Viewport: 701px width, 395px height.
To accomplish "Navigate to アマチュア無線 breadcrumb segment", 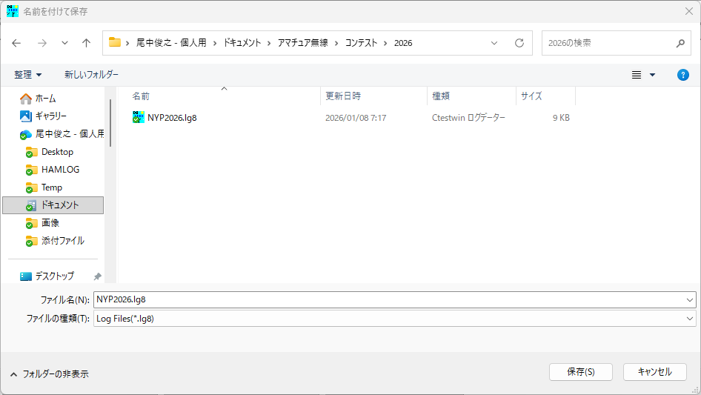I will (302, 43).
